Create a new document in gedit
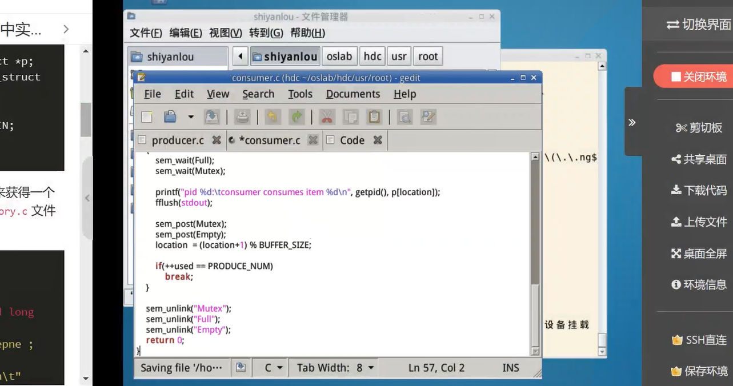This screenshot has height=386, width=733. tap(147, 117)
